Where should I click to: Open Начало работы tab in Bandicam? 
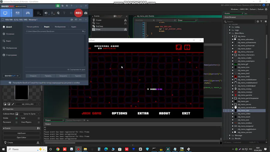pyautogui.click(x=33, y=27)
